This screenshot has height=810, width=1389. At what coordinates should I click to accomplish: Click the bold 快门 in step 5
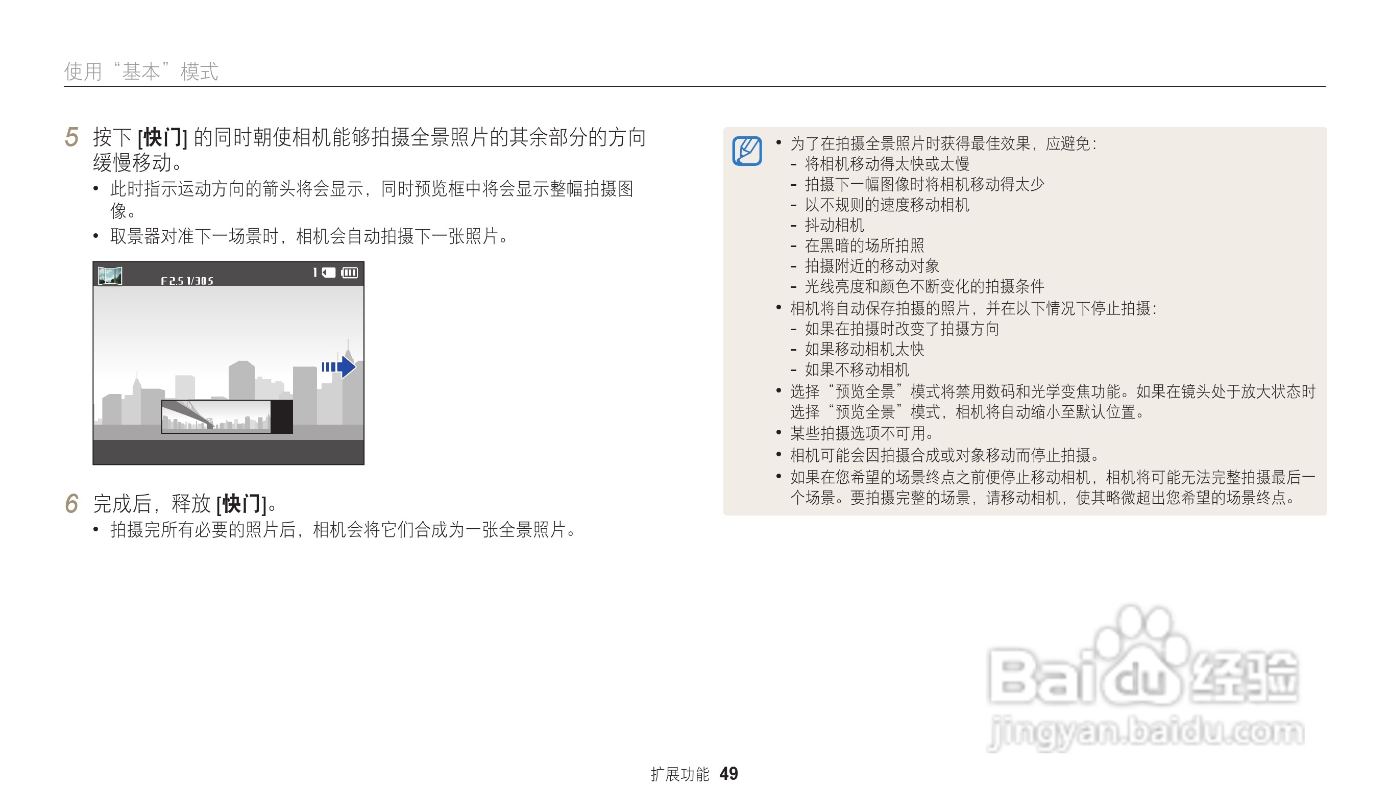162,138
